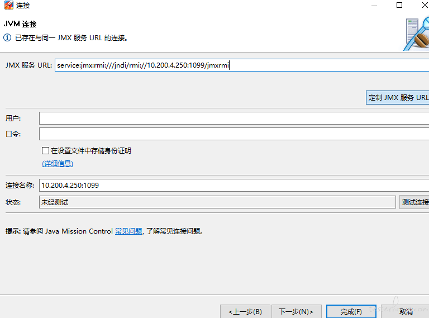The height and width of the screenshot is (318, 429).
Task: Enable 在设置文件中存储身份证明 checkbox
Action: pyautogui.click(x=45, y=150)
